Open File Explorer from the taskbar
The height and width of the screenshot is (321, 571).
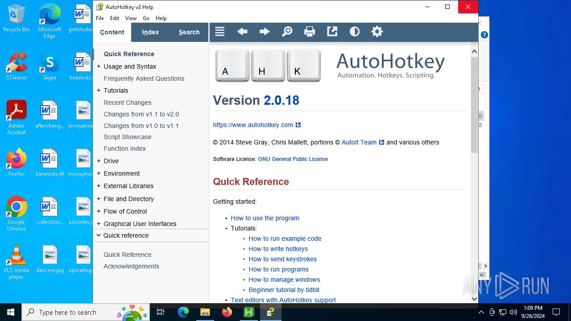[x=205, y=312]
